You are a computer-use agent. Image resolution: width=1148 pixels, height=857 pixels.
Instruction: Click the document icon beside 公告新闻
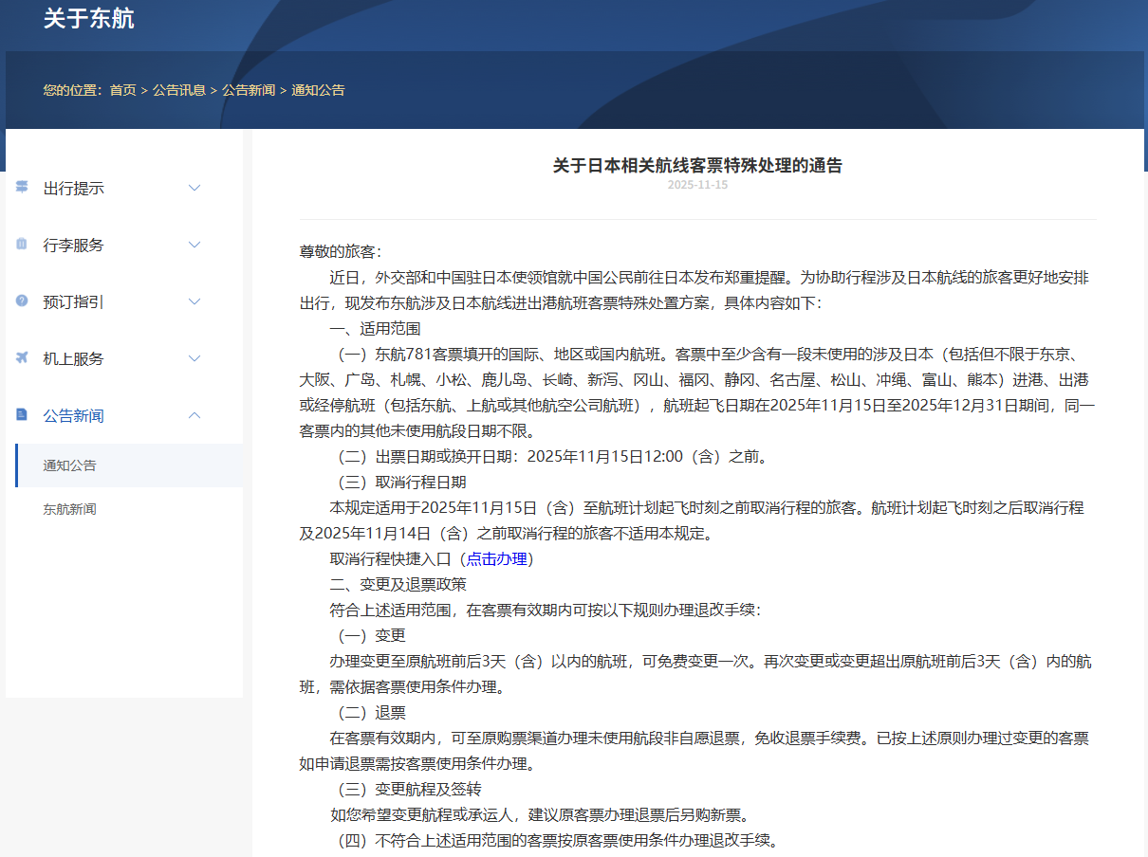(22, 415)
